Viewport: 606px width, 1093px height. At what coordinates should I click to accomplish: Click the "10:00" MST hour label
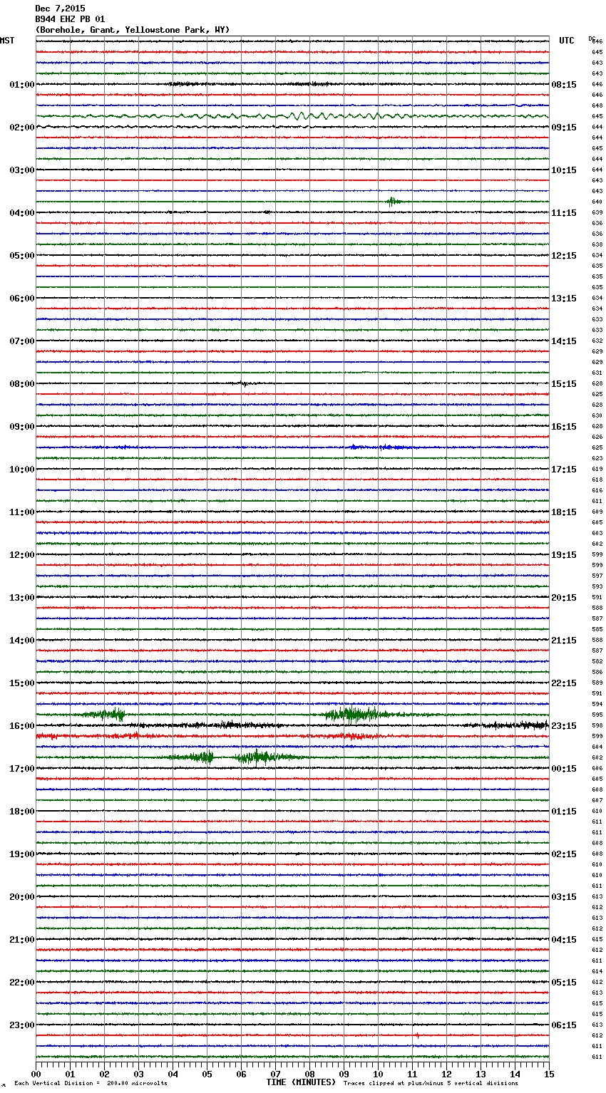pyautogui.click(x=21, y=470)
